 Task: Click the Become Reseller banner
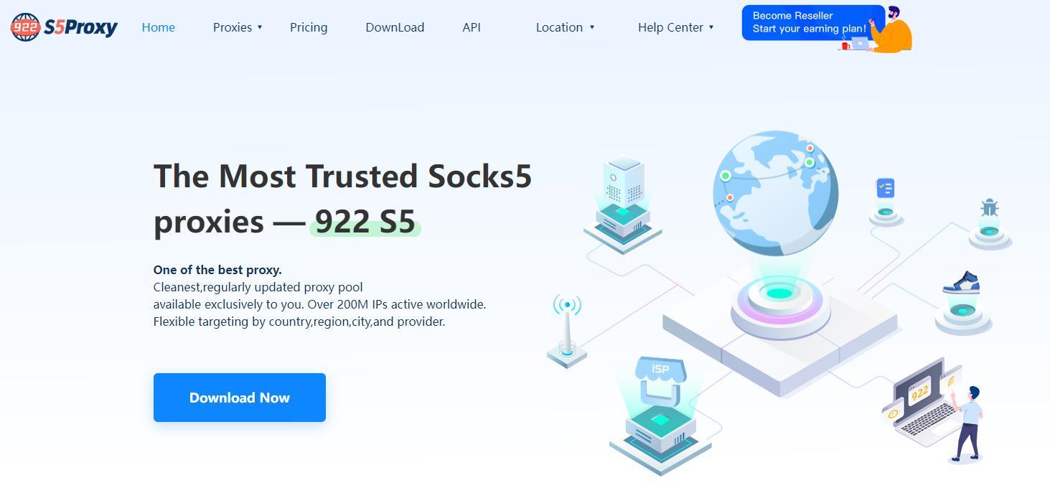click(813, 23)
